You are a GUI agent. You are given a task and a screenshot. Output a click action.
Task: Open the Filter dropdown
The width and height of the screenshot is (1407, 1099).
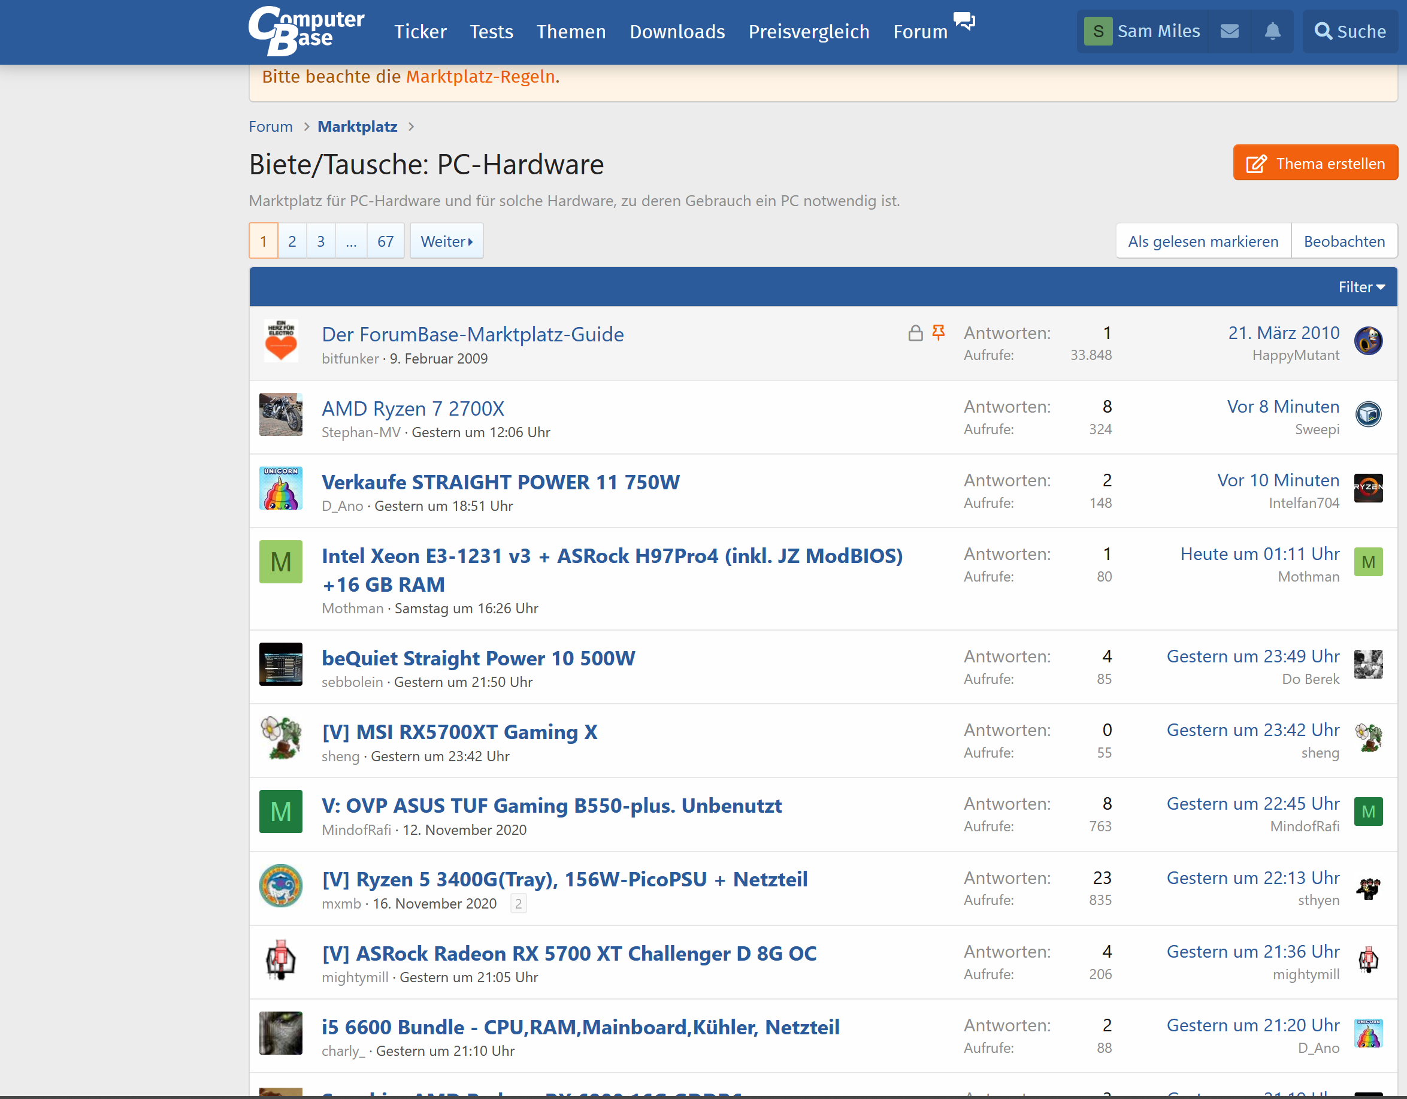[x=1361, y=287]
